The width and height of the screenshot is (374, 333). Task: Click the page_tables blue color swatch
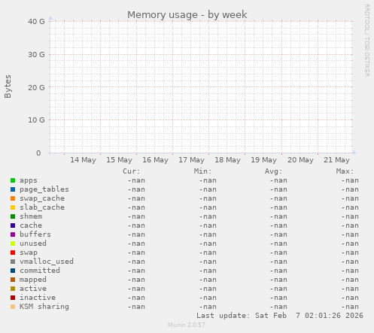tap(13, 189)
